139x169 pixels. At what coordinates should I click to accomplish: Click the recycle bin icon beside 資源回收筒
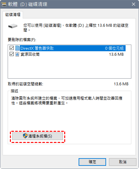(x=17, y=54)
